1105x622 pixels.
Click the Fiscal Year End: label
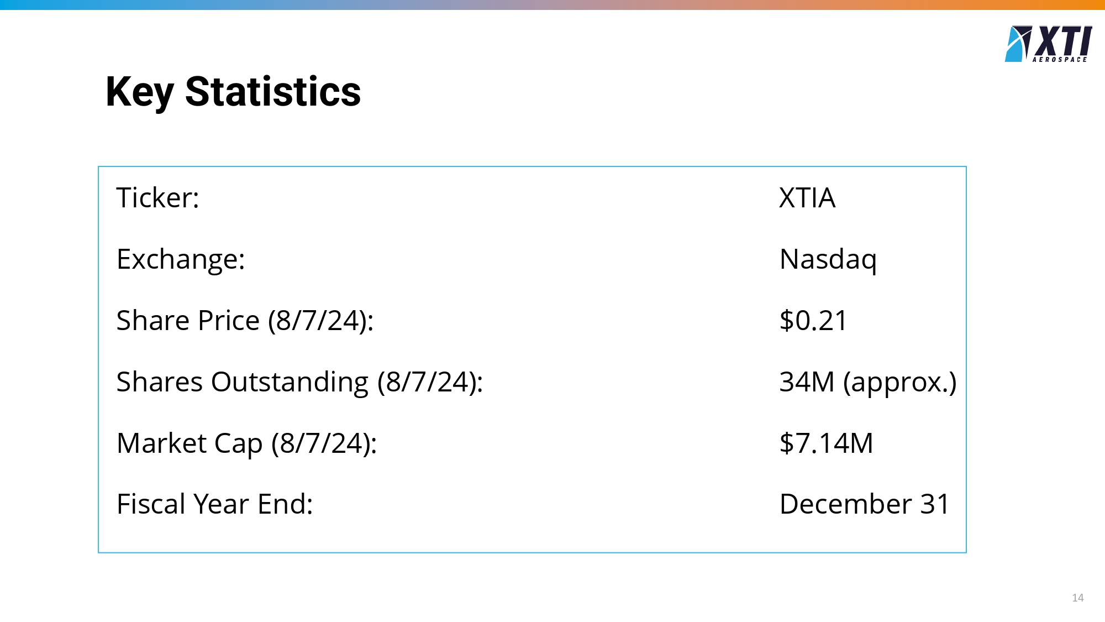[x=214, y=504]
